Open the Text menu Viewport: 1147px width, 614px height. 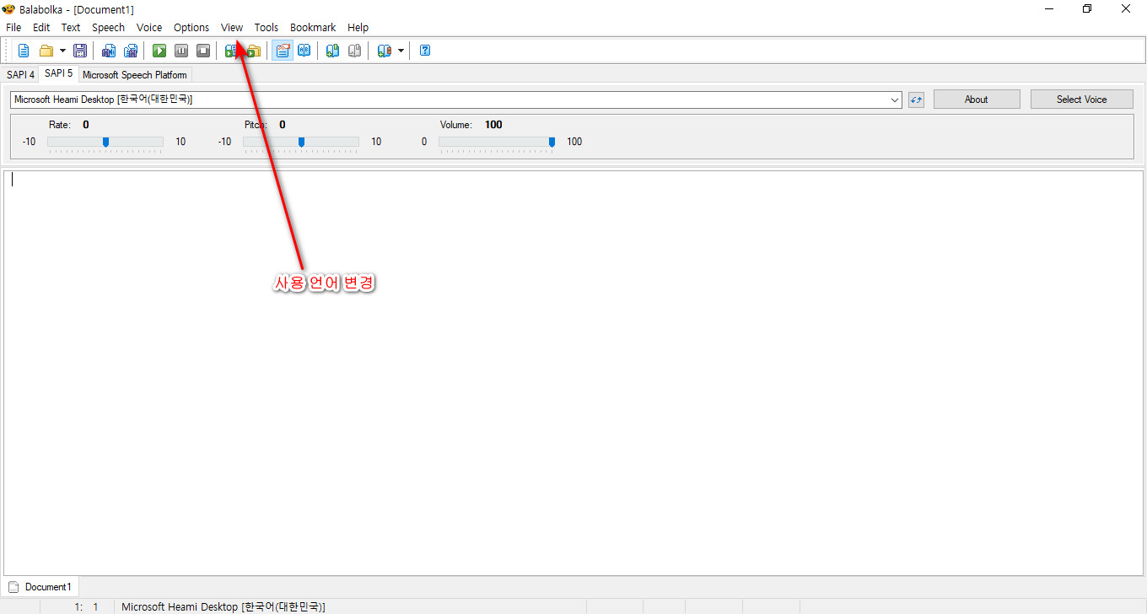coord(71,27)
